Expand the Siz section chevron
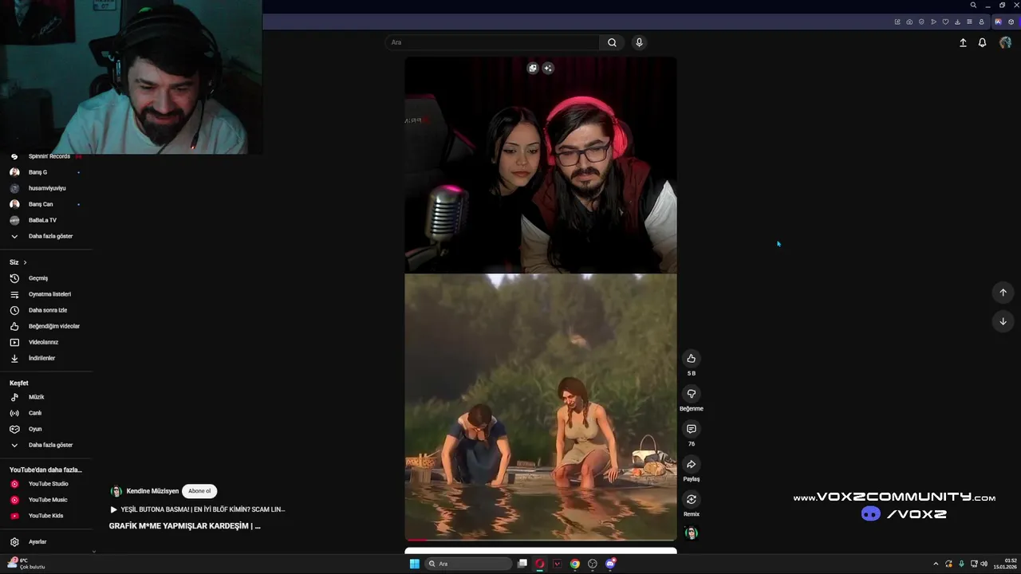The height and width of the screenshot is (574, 1021). [25, 262]
